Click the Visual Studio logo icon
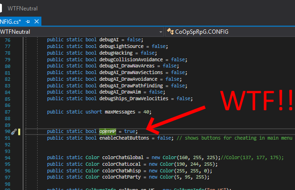The image size is (295, 190). coord(2,9)
